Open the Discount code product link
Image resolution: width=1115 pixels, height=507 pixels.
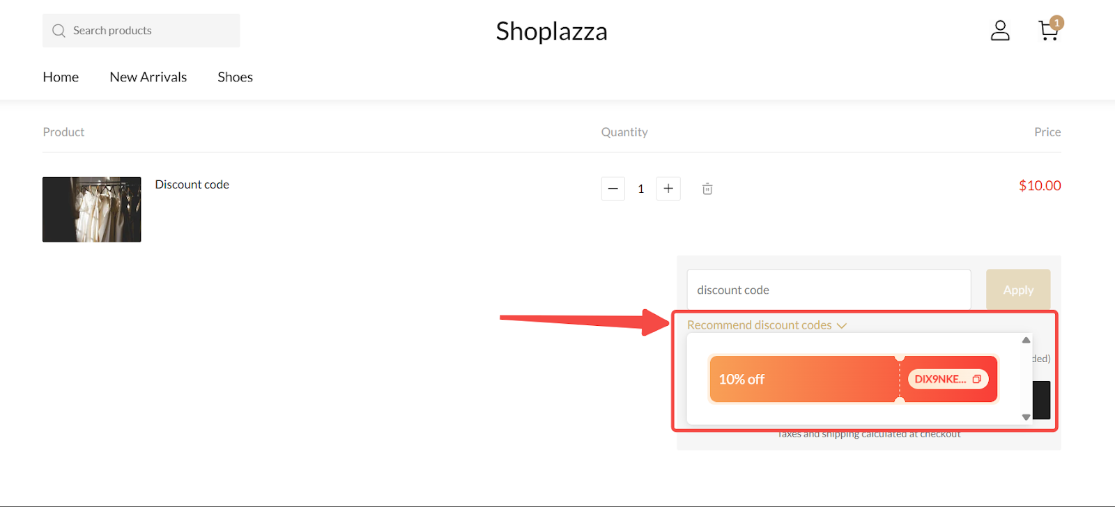(x=192, y=185)
